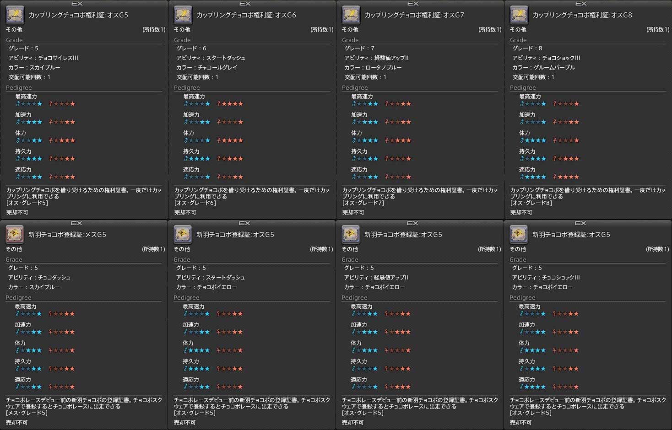Screen dimensions: 672x430
Task: Click the 新羽チョコボ登録証:メスG5 item icon
Action: (x=14, y=235)
